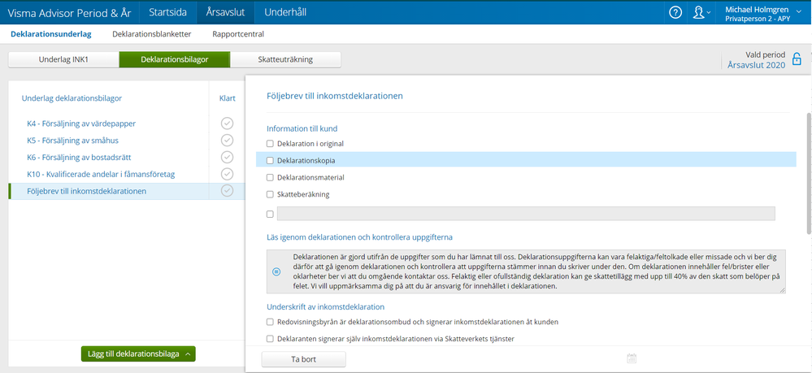Open the user account menu icon
Screen dimensions: 812x373
tap(698, 12)
